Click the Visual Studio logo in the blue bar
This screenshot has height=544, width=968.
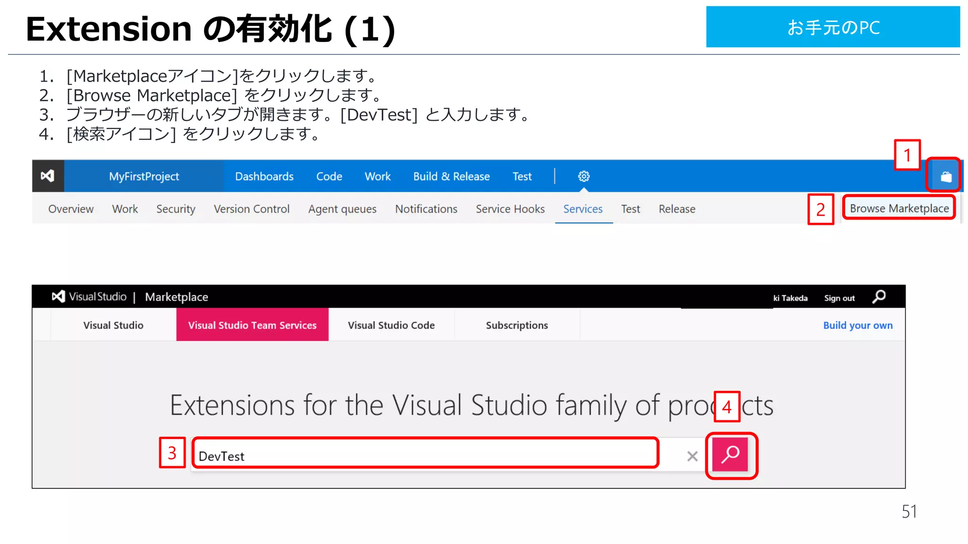[48, 176]
